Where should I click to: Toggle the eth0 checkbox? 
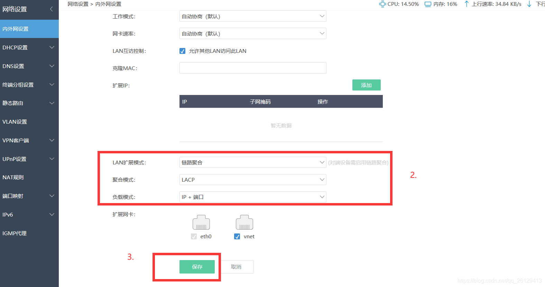click(194, 237)
